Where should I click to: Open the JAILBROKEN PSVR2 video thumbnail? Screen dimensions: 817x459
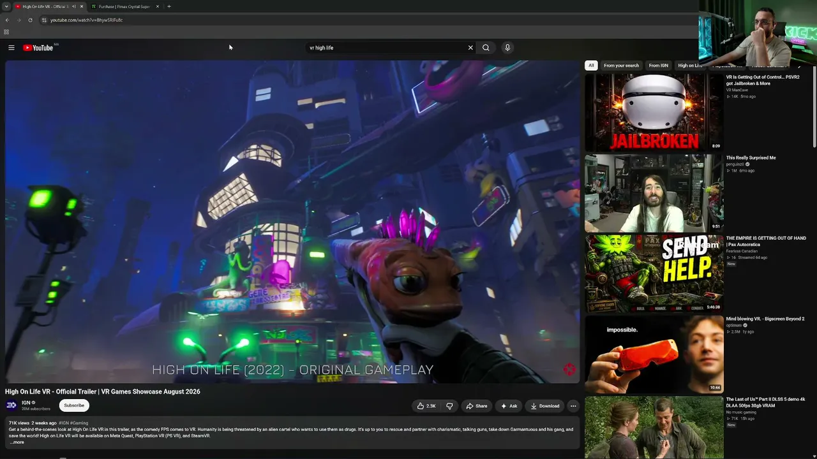[x=654, y=112]
